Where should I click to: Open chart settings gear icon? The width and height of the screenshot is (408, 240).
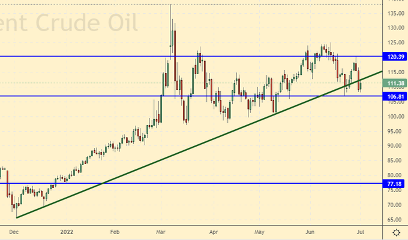(397, 232)
